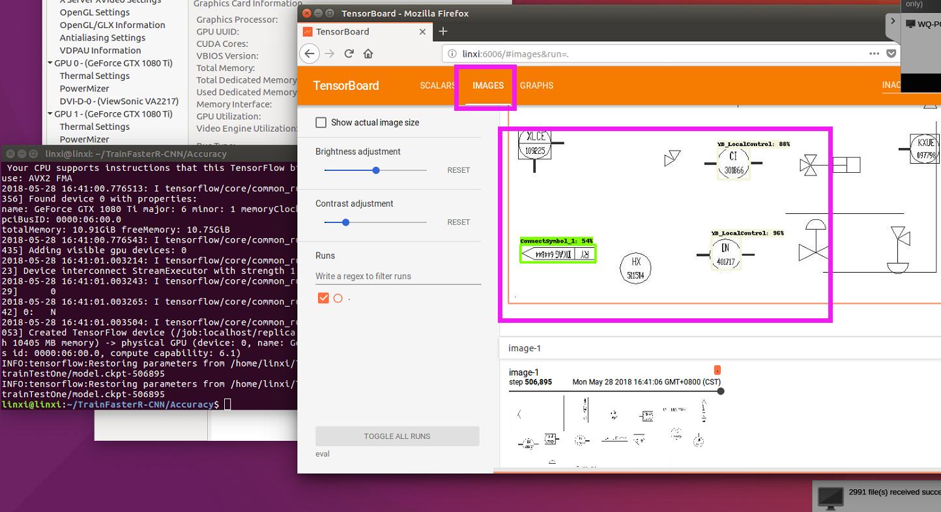
Task: Select Thermal Settings under GPU 1
Action: pos(94,127)
